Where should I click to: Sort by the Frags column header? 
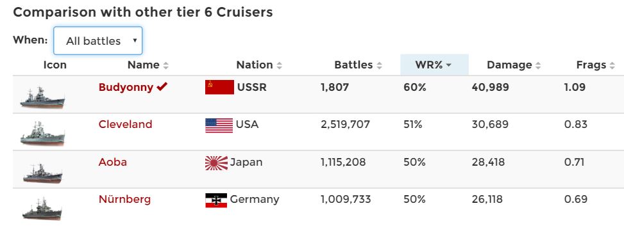[596, 65]
